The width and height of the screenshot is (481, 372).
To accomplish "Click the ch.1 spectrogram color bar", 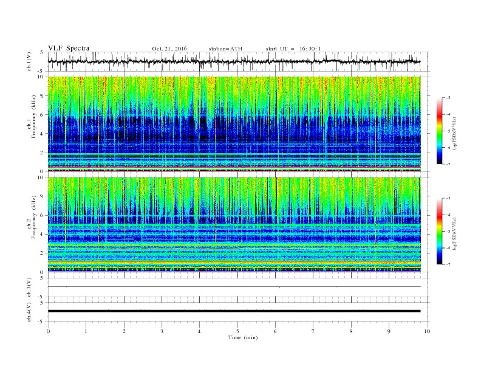I will tap(440, 131).
